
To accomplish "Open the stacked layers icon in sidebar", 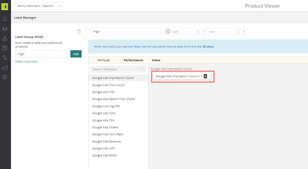I will 5,29.
